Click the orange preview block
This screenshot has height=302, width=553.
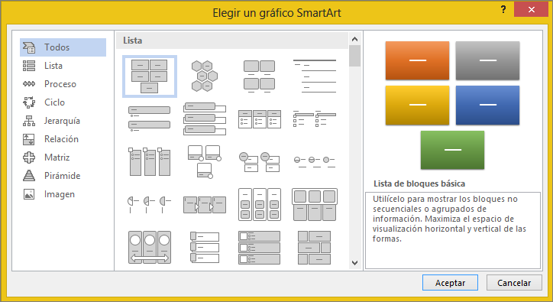tap(417, 60)
